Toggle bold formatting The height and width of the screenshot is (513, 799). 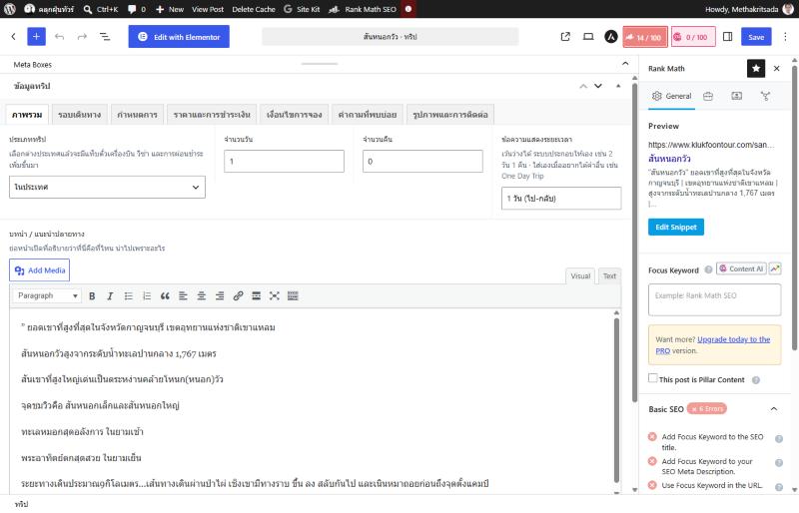(x=92, y=296)
